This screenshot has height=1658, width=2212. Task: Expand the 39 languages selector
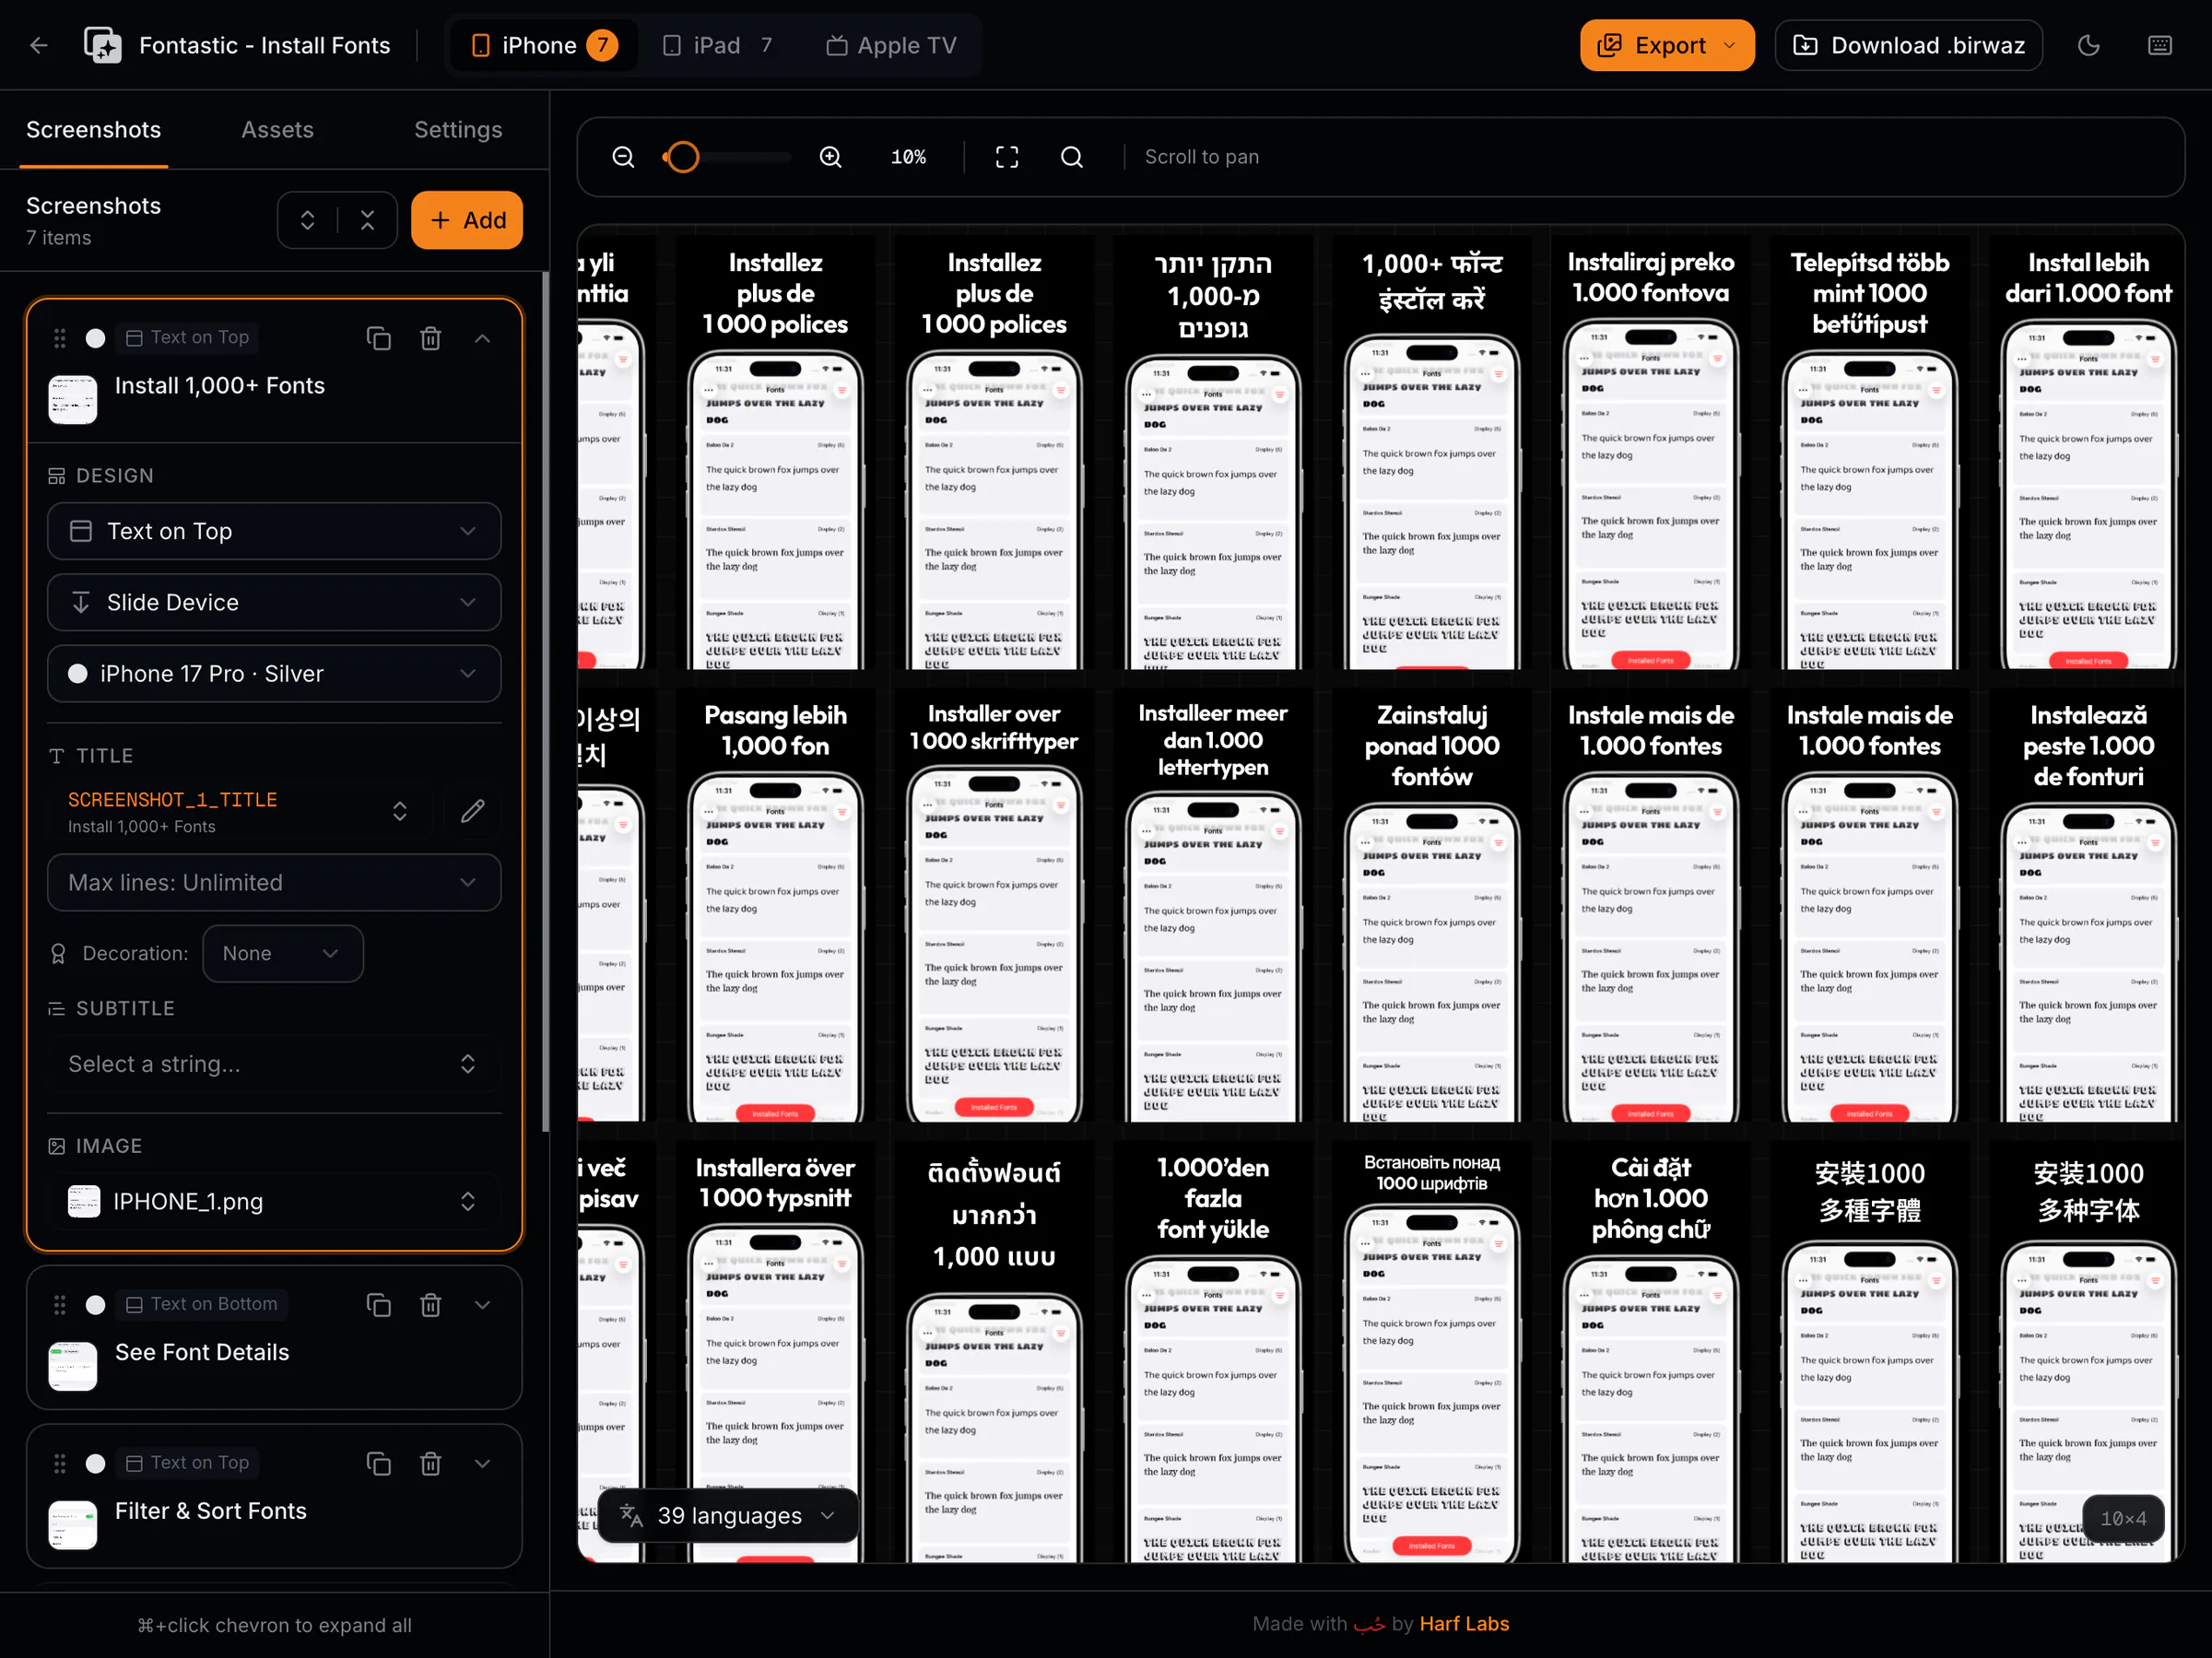(x=729, y=1515)
